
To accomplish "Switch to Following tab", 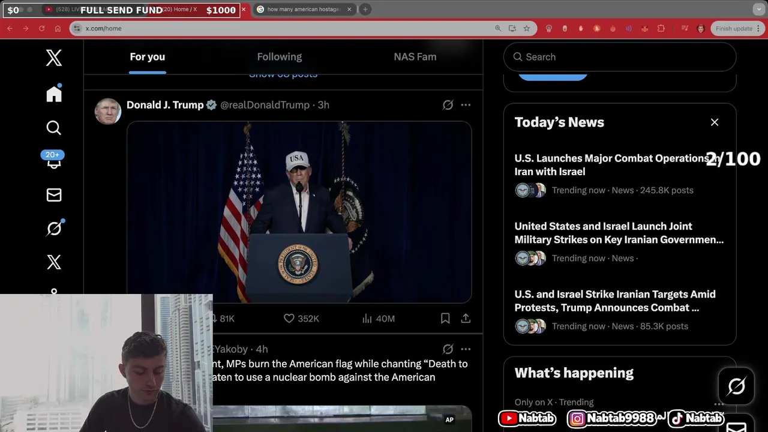I will click(x=280, y=57).
